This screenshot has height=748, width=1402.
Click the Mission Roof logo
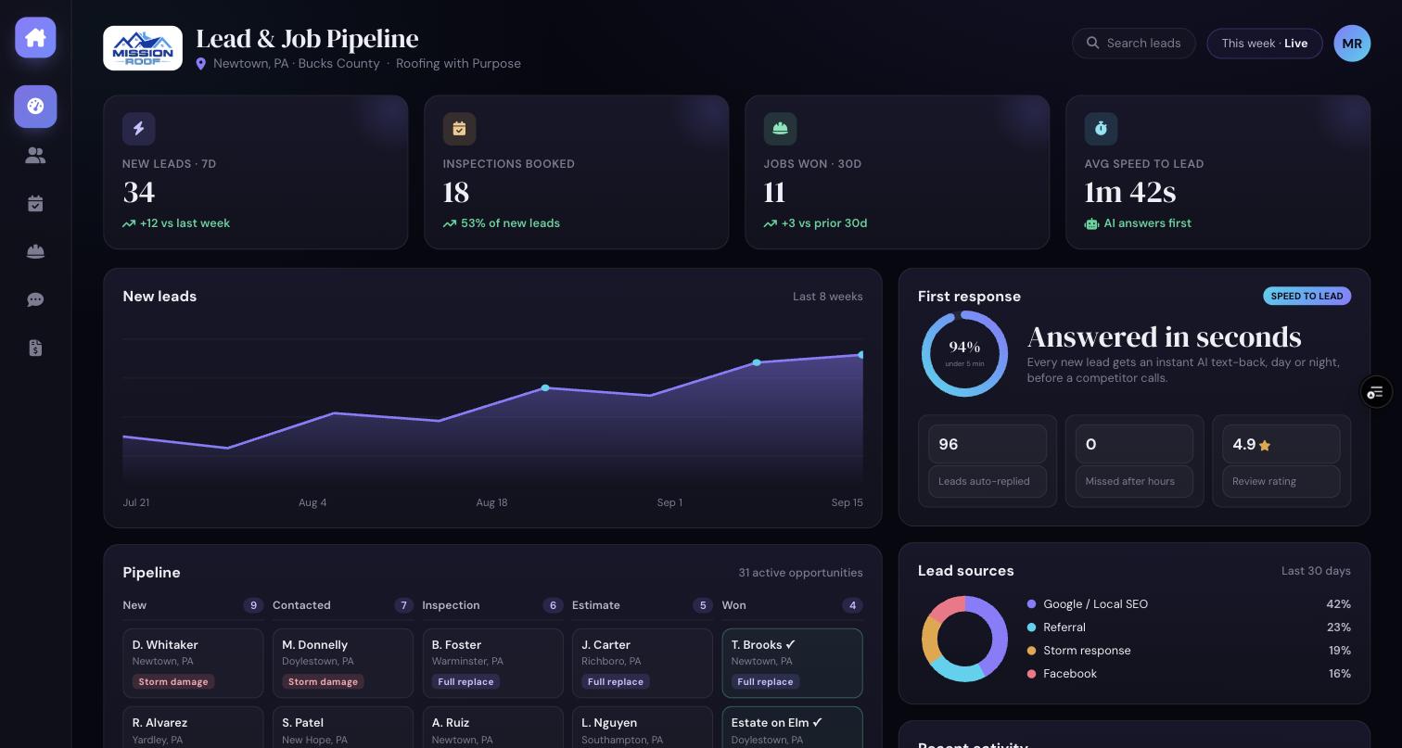[143, 48]
